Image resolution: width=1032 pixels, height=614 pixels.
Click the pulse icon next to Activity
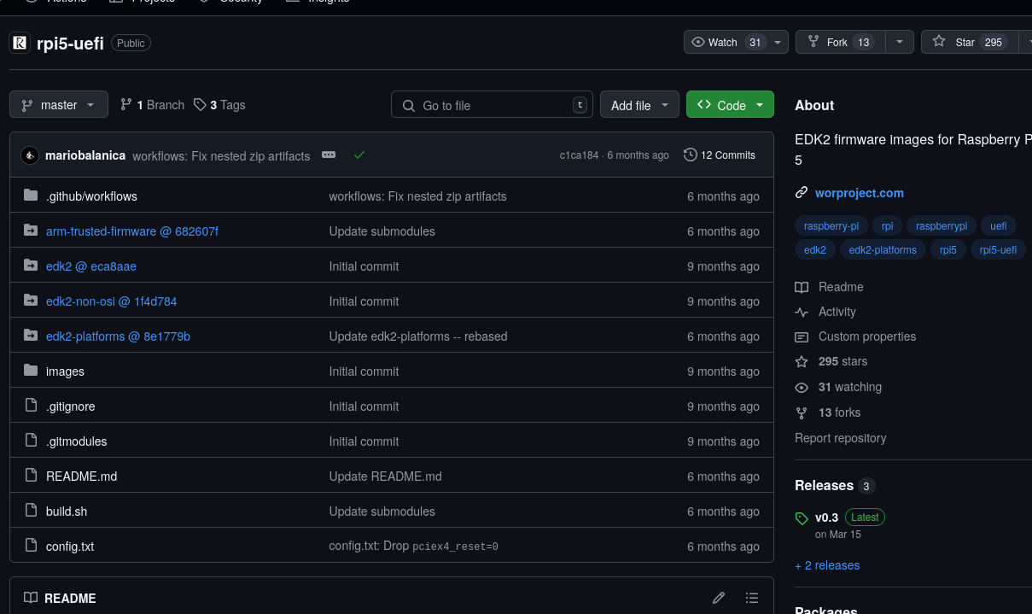point(801,312)
